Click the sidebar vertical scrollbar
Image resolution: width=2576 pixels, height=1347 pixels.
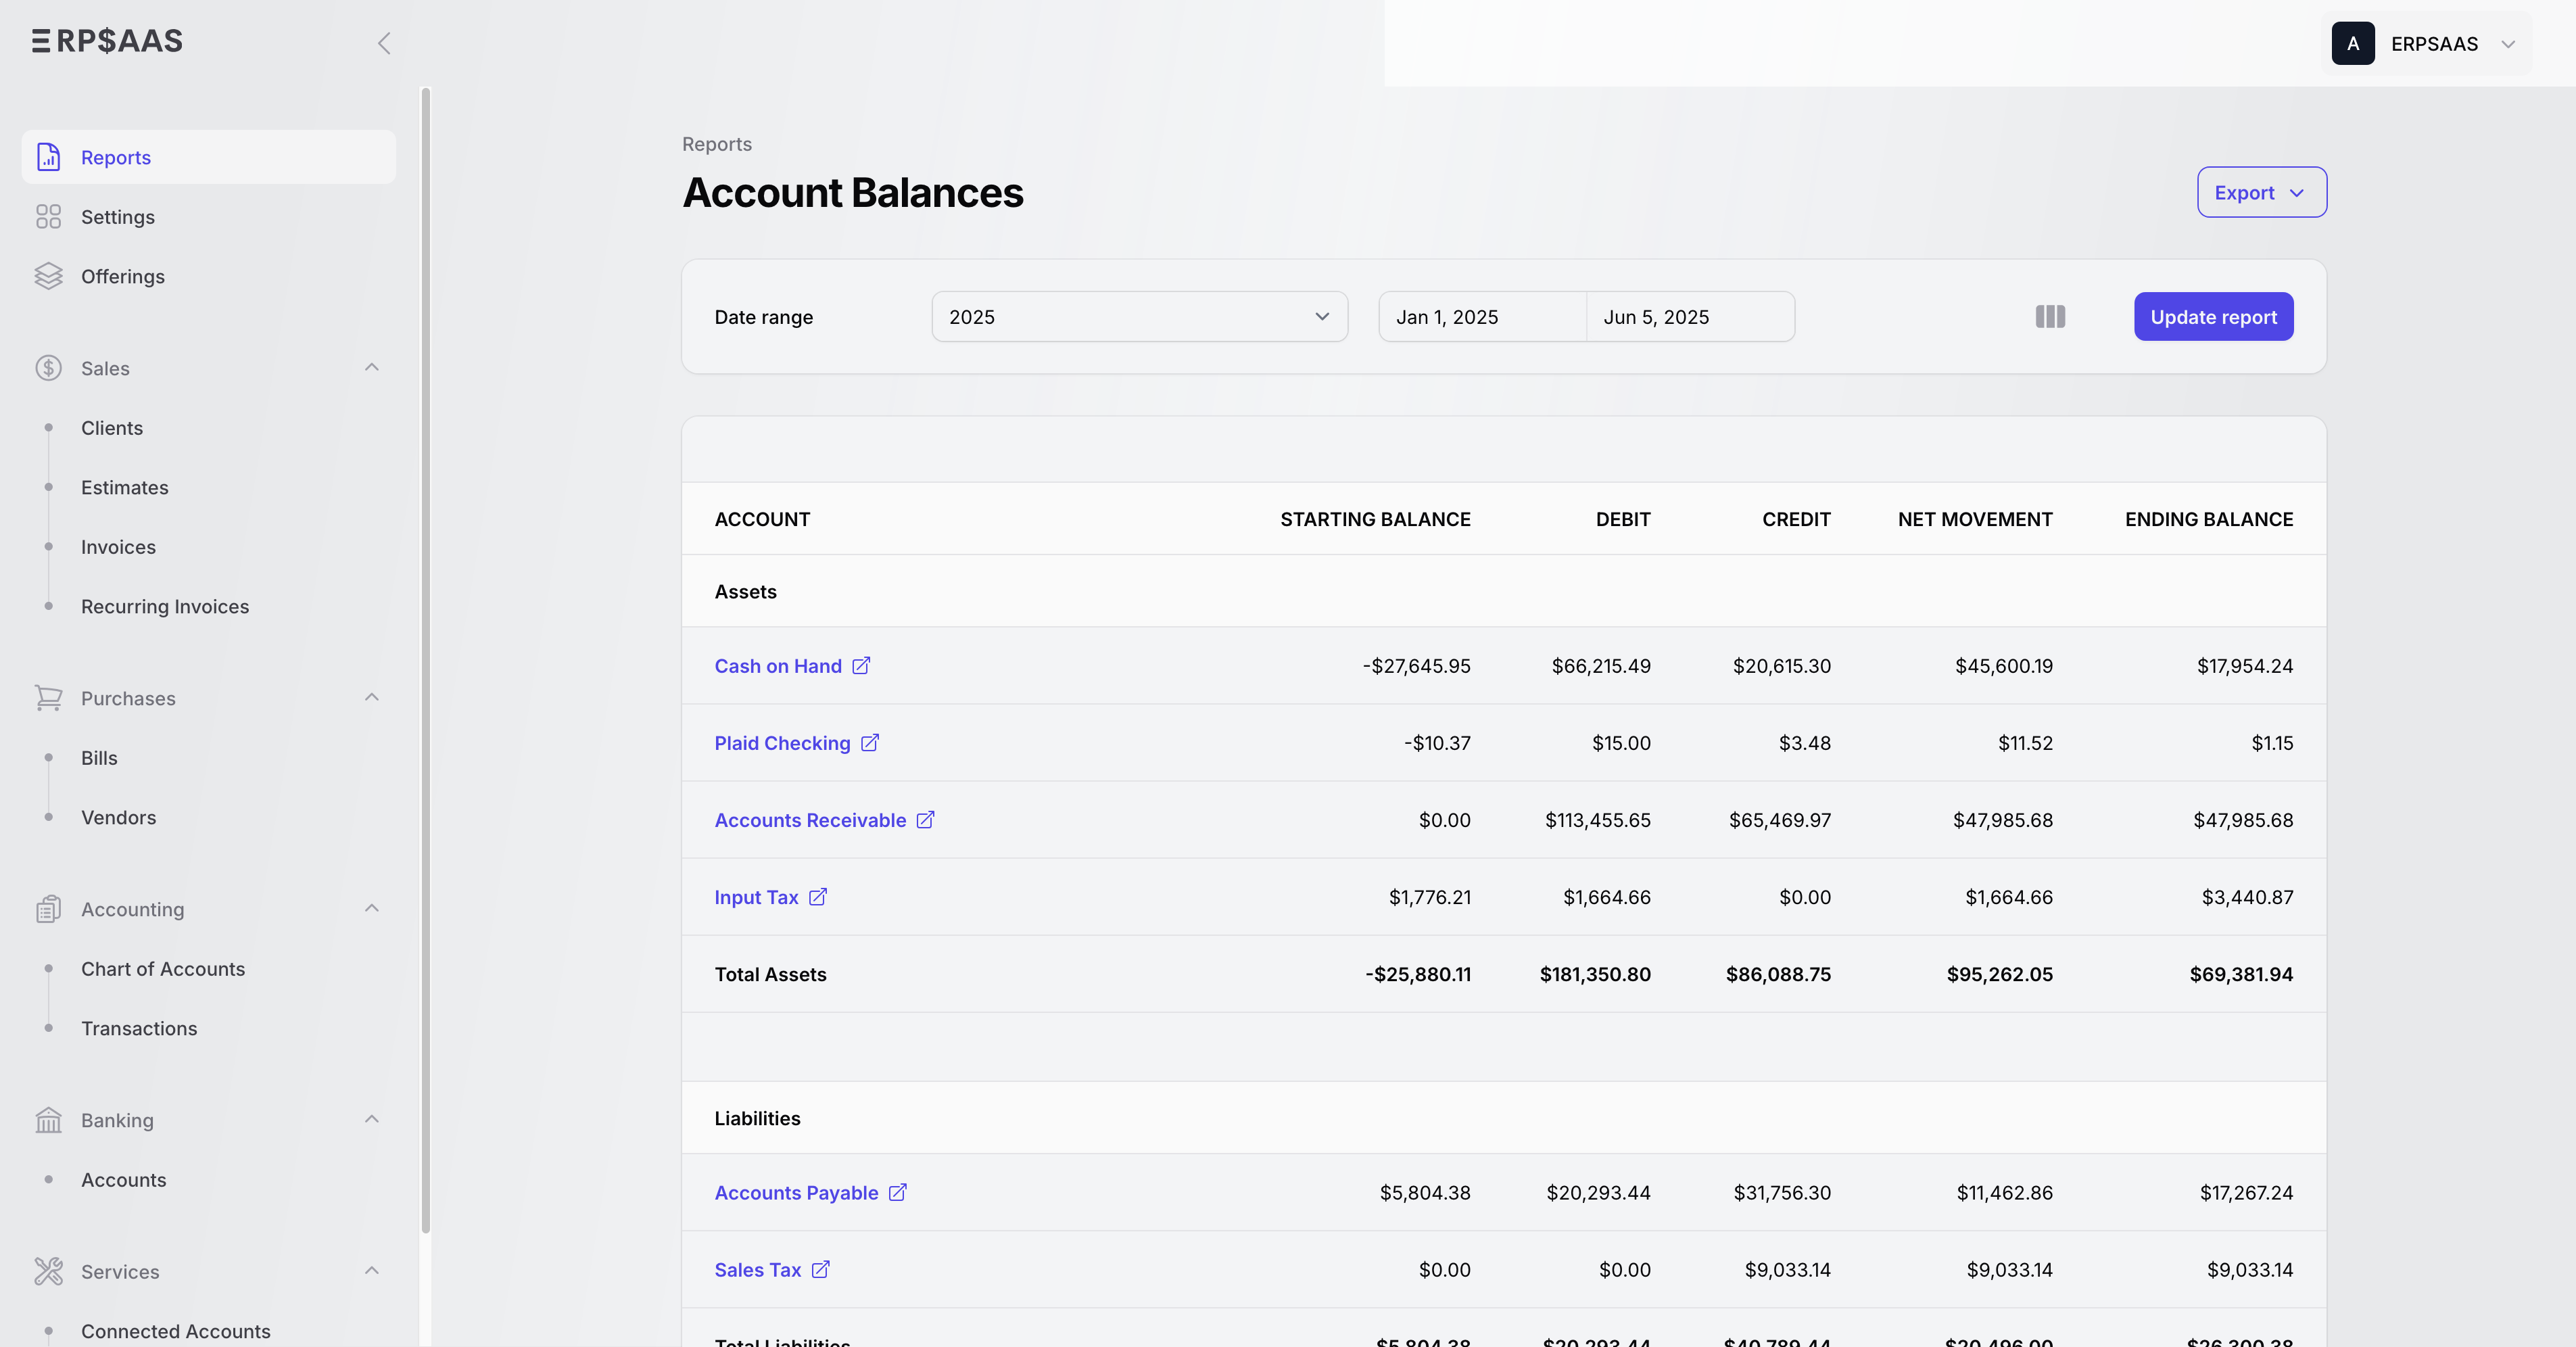(x=426, y=660)
